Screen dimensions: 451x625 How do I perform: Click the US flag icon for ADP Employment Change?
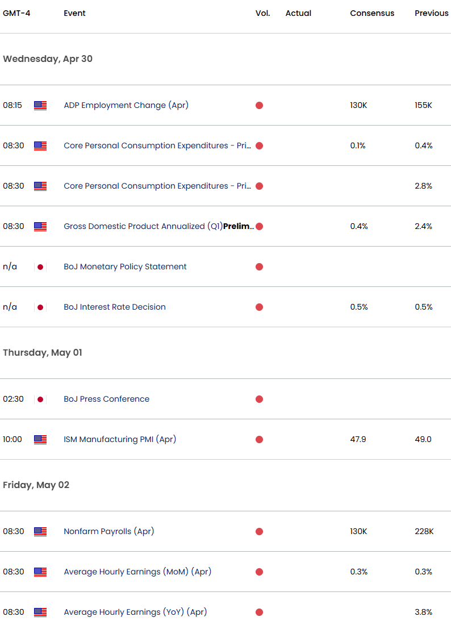point(40,105)
